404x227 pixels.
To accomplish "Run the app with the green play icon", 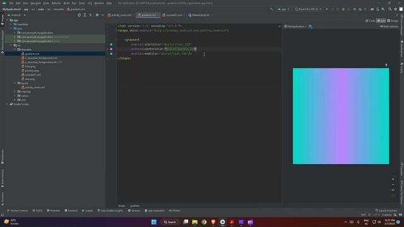I will click(327, 9).
